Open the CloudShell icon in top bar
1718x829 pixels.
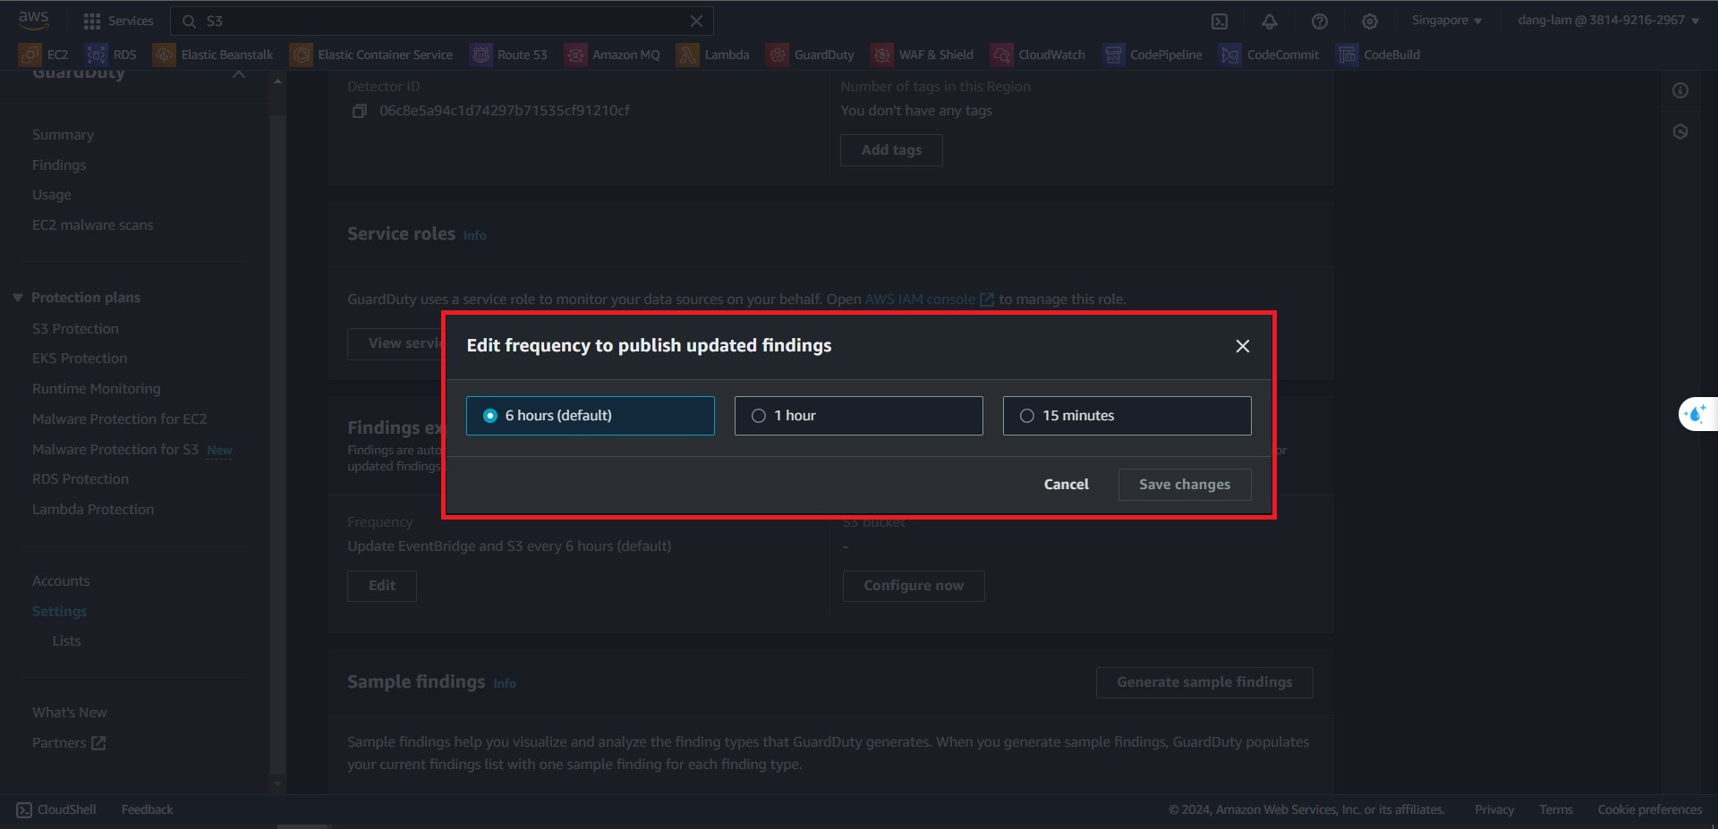pyautogui.click(x=1219, y=21)
